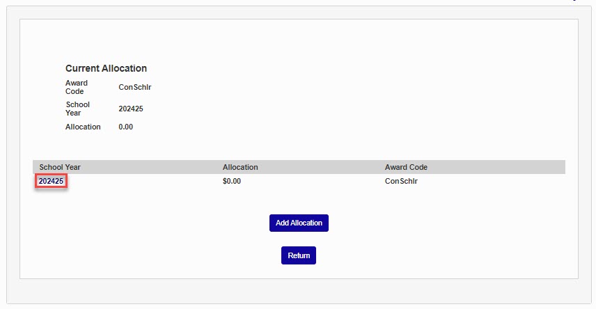Click the Award Code column header
This screenshot has height=309, width=596.
coord(406,167)
